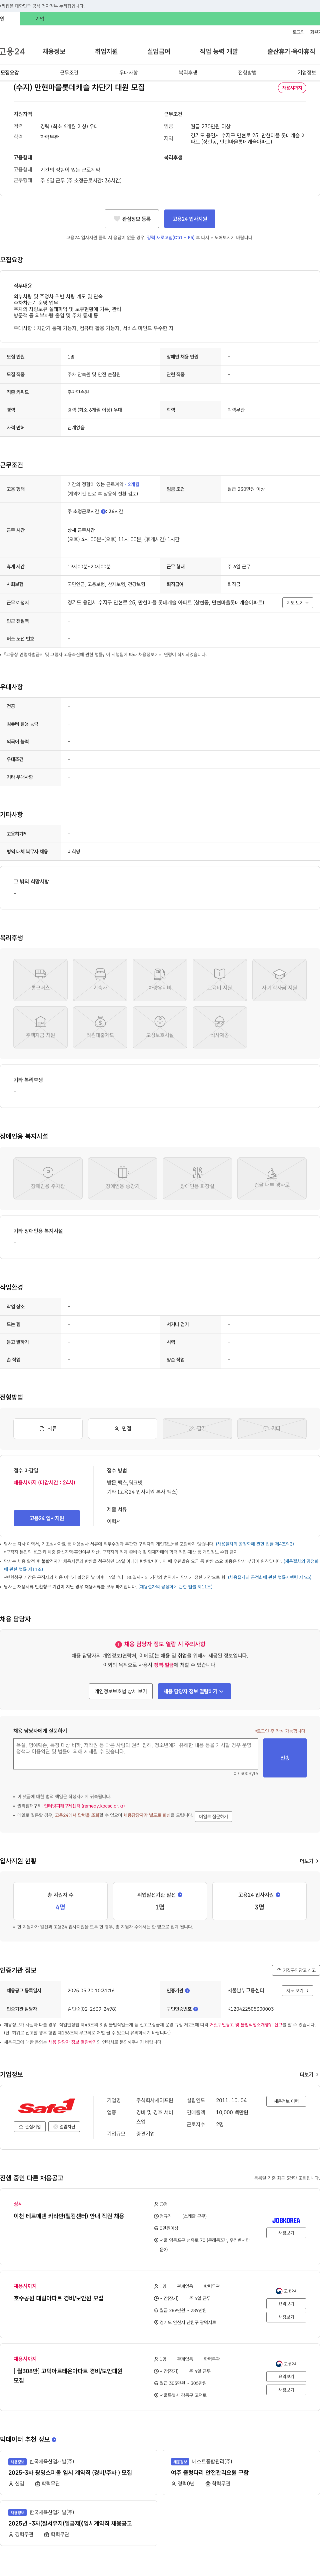Open 여주 출렁다리 안전관리요원 구함 recommendation
320x2576 pixels.
pyautogui.click(x=209, y=2473)
